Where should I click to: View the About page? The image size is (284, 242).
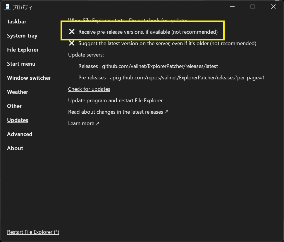[x=15, y=148]
